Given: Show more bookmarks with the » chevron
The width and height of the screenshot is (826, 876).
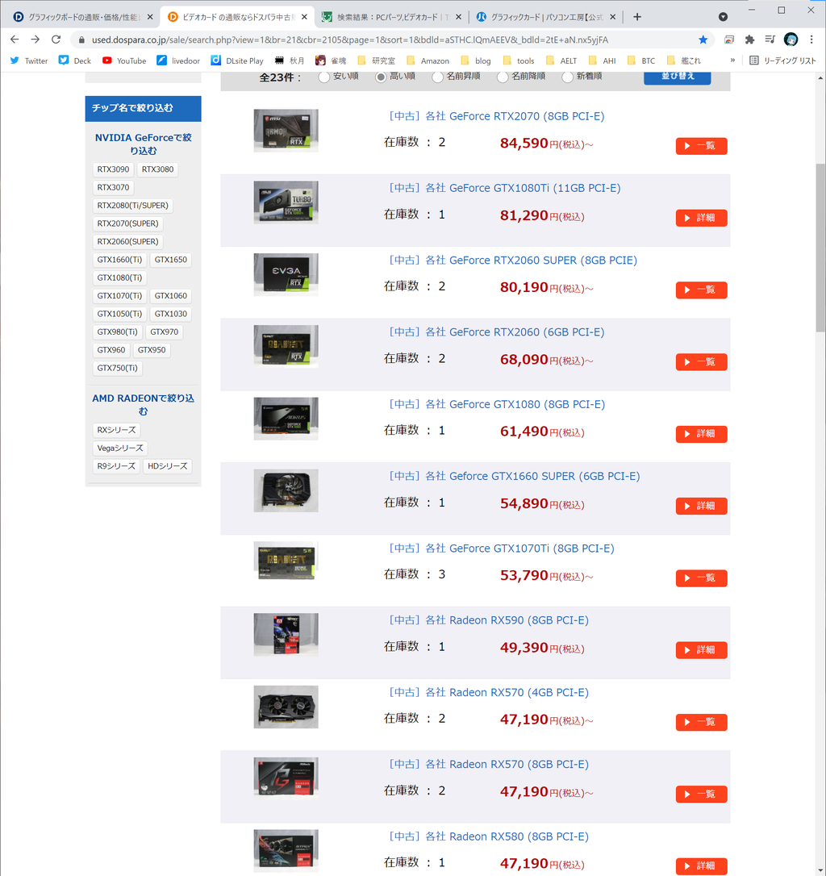Looking at the screenshot, I should pos(732,60).
